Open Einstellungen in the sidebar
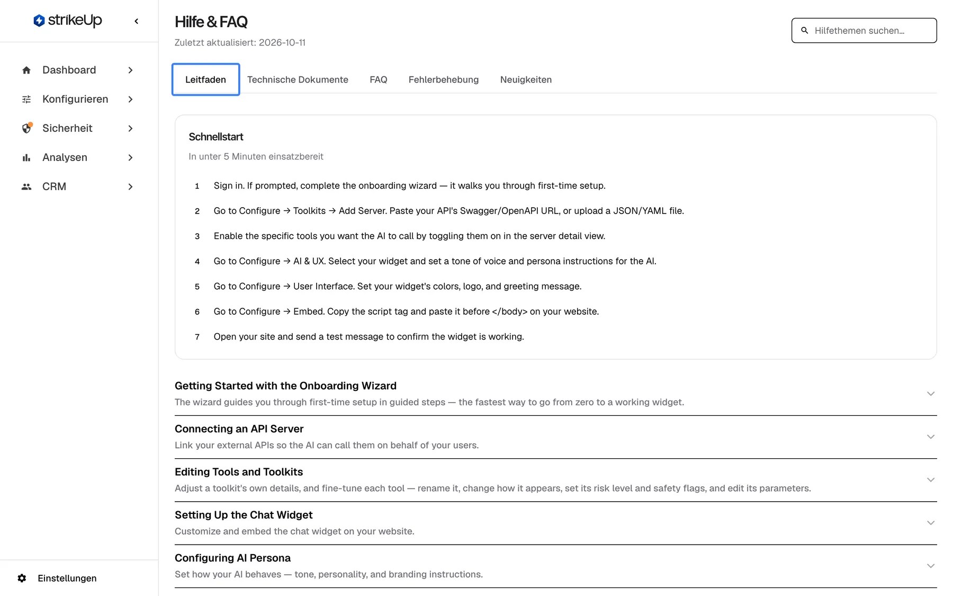The width and height of the screenshot is (953, 596). pyautogui.click(x=67, y=578)
